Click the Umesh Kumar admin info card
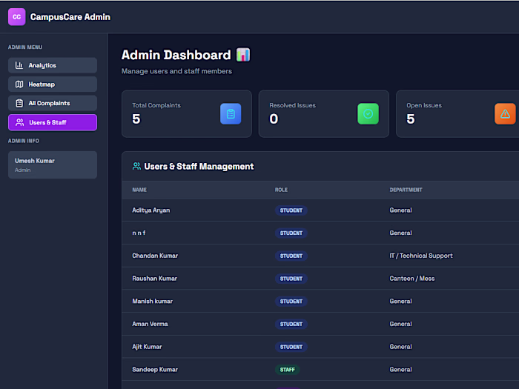The height and width of the screenshot is (389, 519). click(53, 165)
